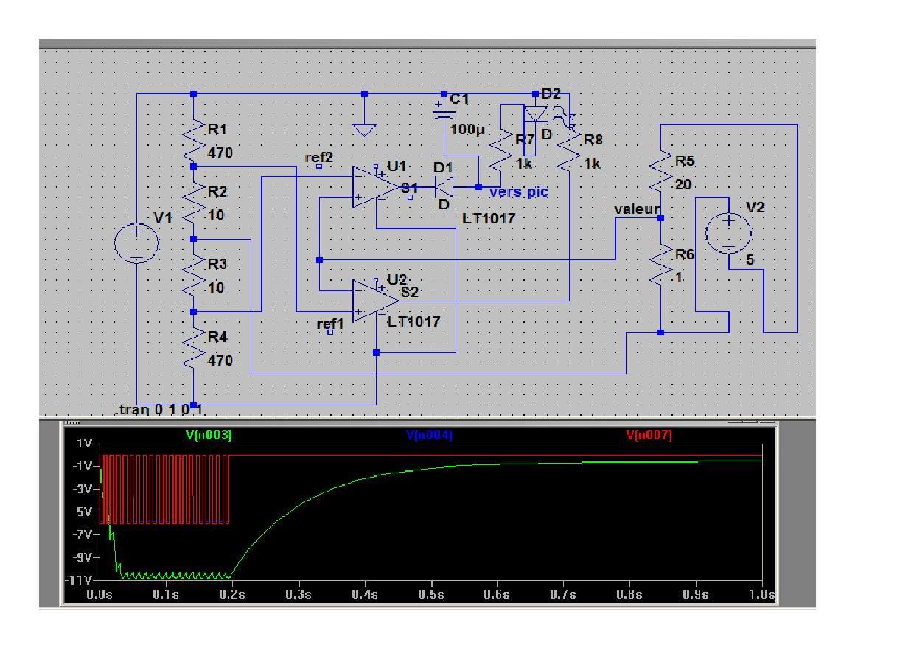Image resolution: width=914 pixels, height=645 pixels.
Task: Click resistor R6 symbol
Action: [x=661, y=265]
